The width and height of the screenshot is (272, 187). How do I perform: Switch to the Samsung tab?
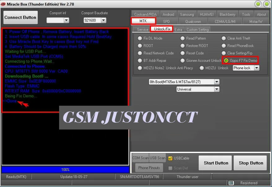(187, 15)
